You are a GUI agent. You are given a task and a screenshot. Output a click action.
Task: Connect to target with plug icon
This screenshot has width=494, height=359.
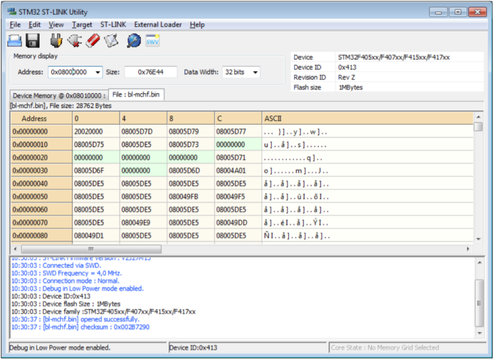pyautogui.click(x=56, y=41)
